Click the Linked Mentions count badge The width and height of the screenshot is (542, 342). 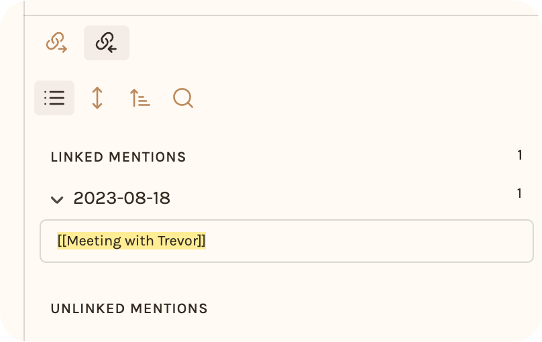[520, 155]
